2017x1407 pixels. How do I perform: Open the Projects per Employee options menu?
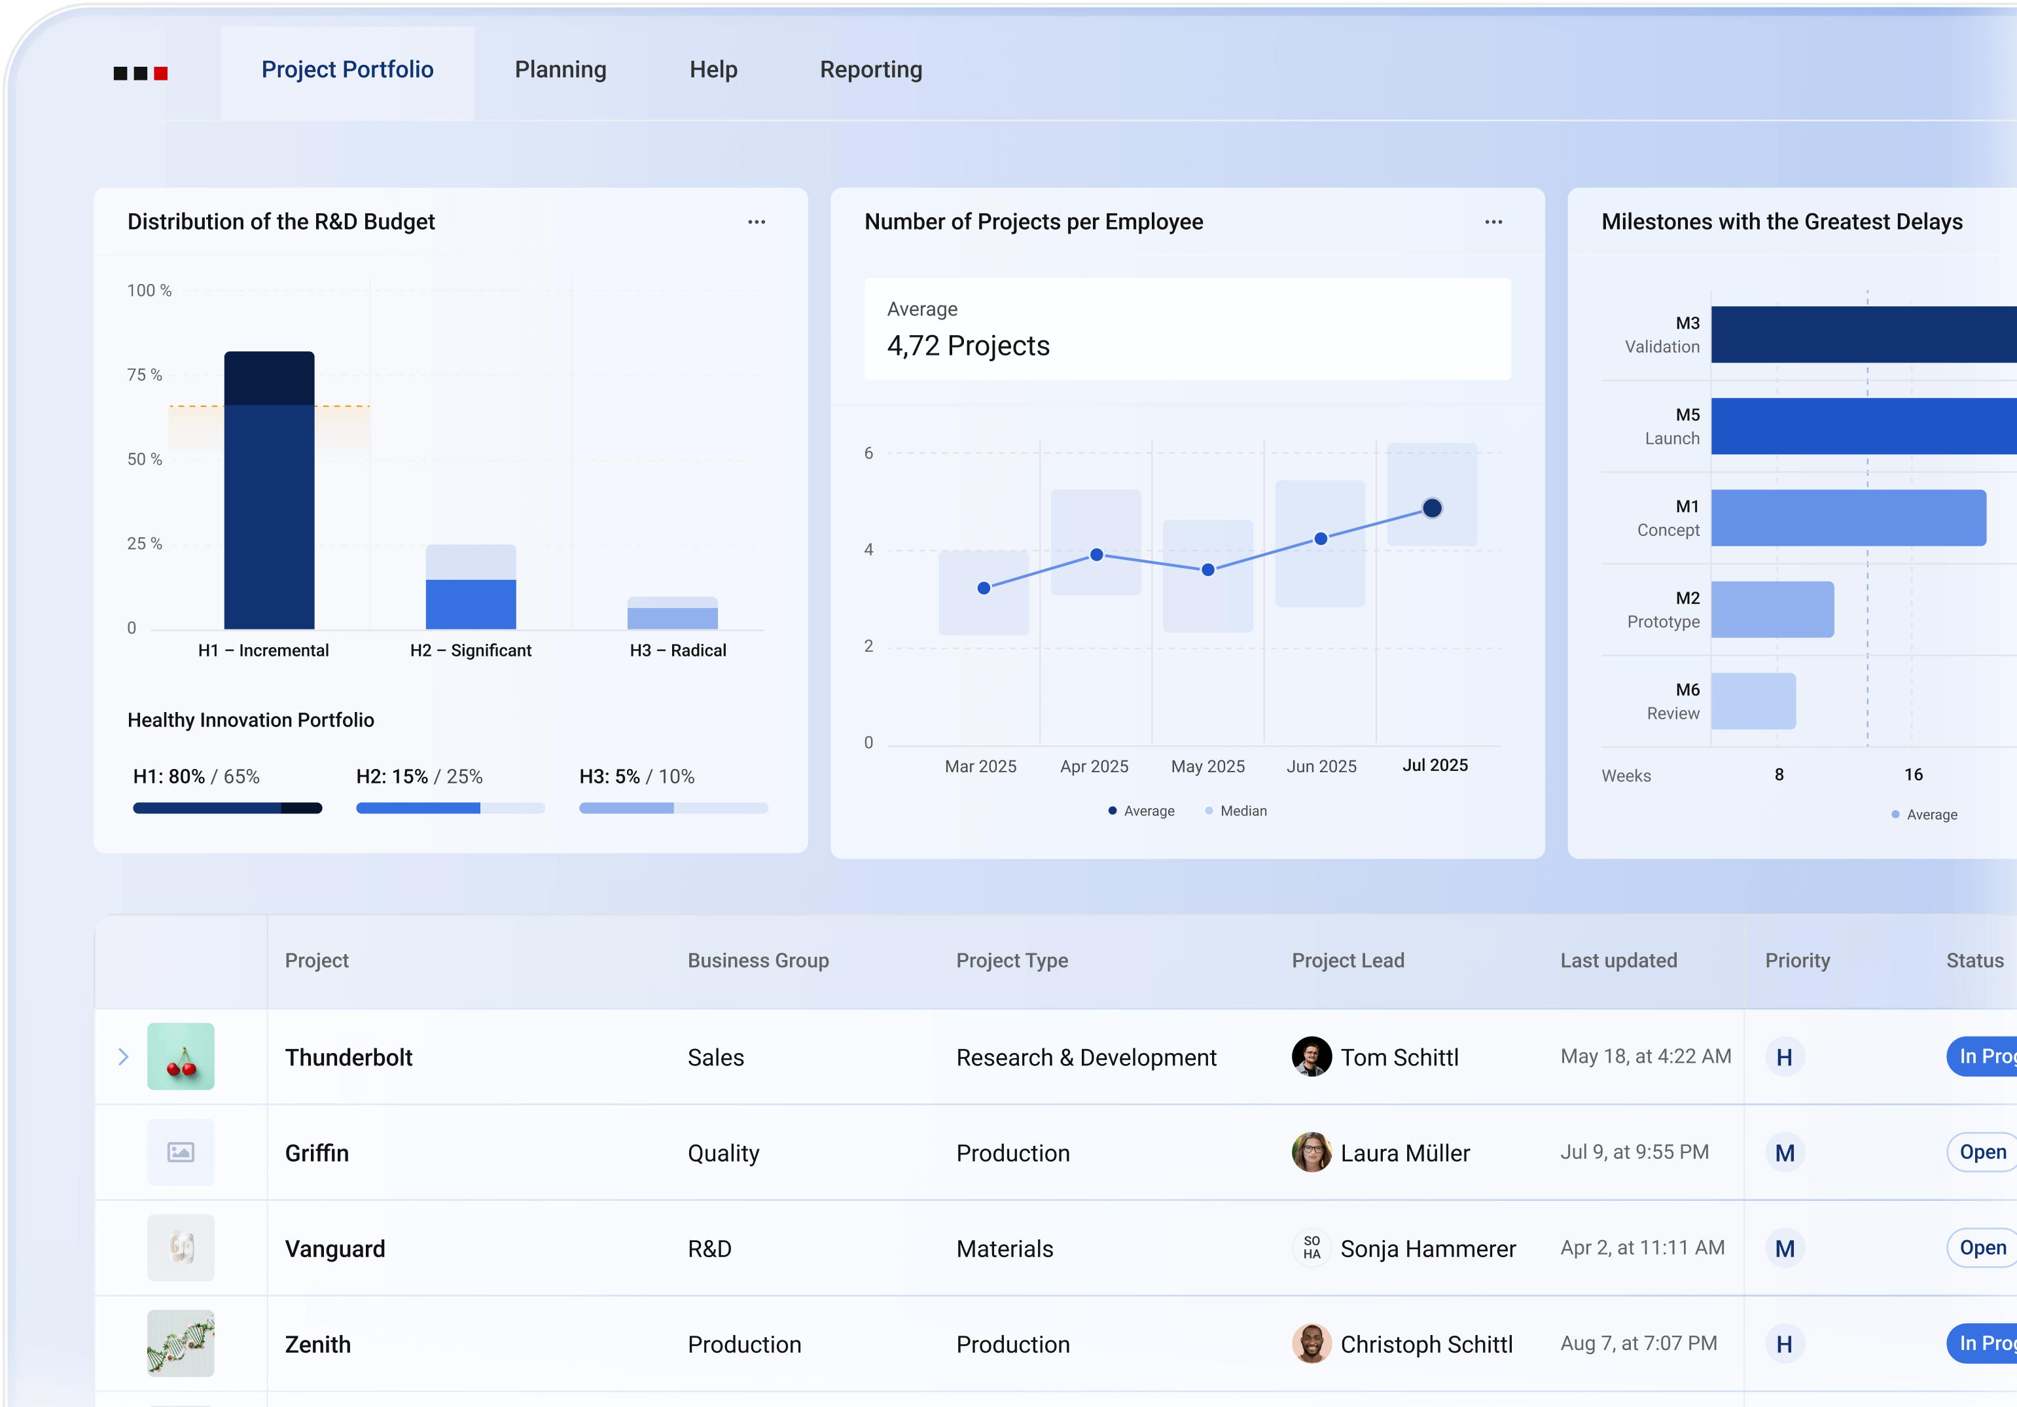[1493, 223]
